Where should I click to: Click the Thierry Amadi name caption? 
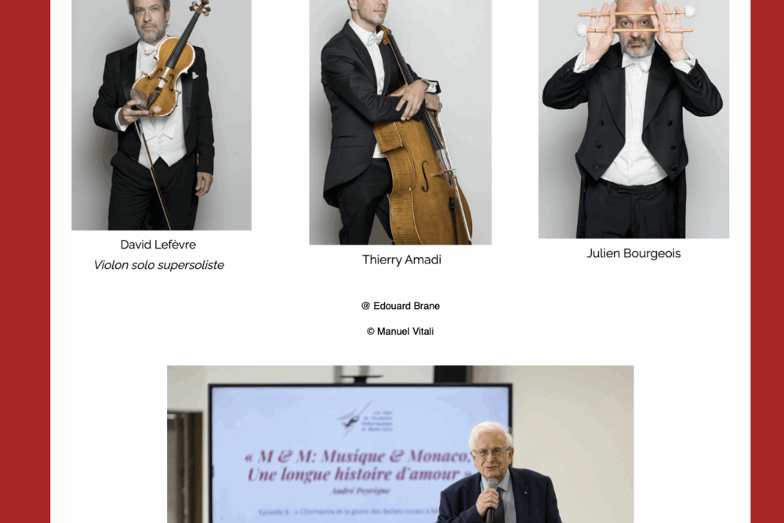click(x=401, y=260)
